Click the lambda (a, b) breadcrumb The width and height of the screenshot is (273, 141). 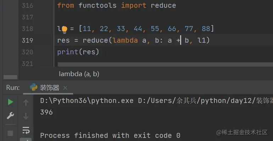tap(79, 74)
